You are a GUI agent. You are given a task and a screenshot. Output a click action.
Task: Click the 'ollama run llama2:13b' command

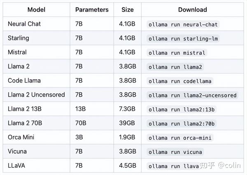182,110
